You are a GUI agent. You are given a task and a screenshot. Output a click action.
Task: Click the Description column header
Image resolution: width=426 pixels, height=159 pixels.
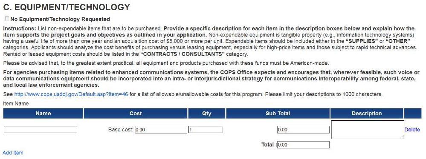click(367, 113)
